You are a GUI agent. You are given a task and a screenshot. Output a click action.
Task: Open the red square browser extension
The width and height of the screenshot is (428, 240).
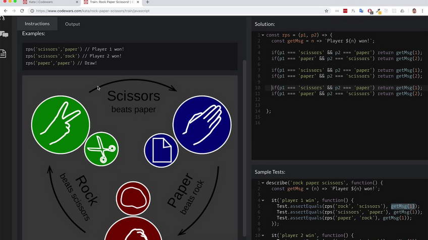click(x=345, y=11)
